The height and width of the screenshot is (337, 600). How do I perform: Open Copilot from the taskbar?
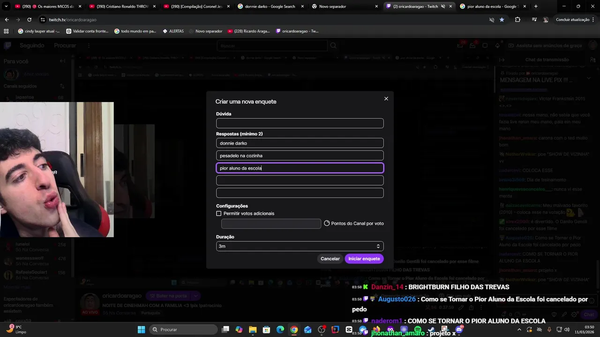click(239, 330)
